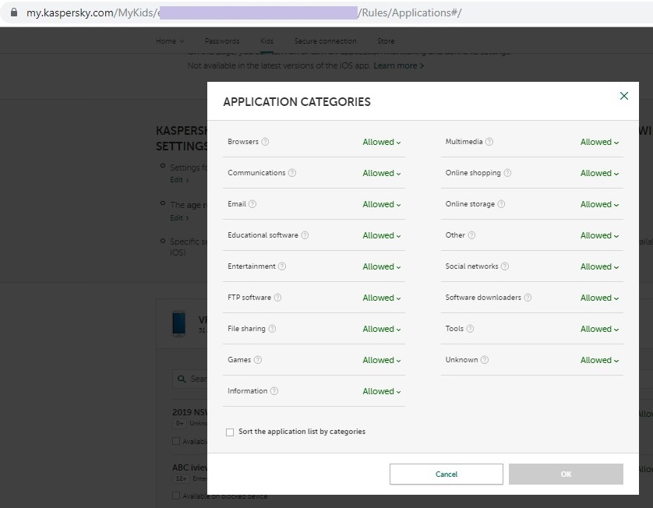Change the Allowed setting for Social networks
Image resolution: width=653 pixels, height=508 pixels.
coord(599,266)
